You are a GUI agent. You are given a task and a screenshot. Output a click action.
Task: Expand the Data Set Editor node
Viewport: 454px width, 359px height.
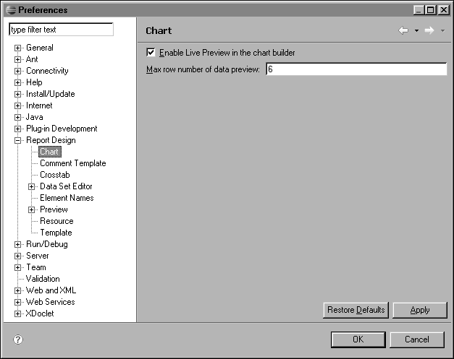pos(32,186)
